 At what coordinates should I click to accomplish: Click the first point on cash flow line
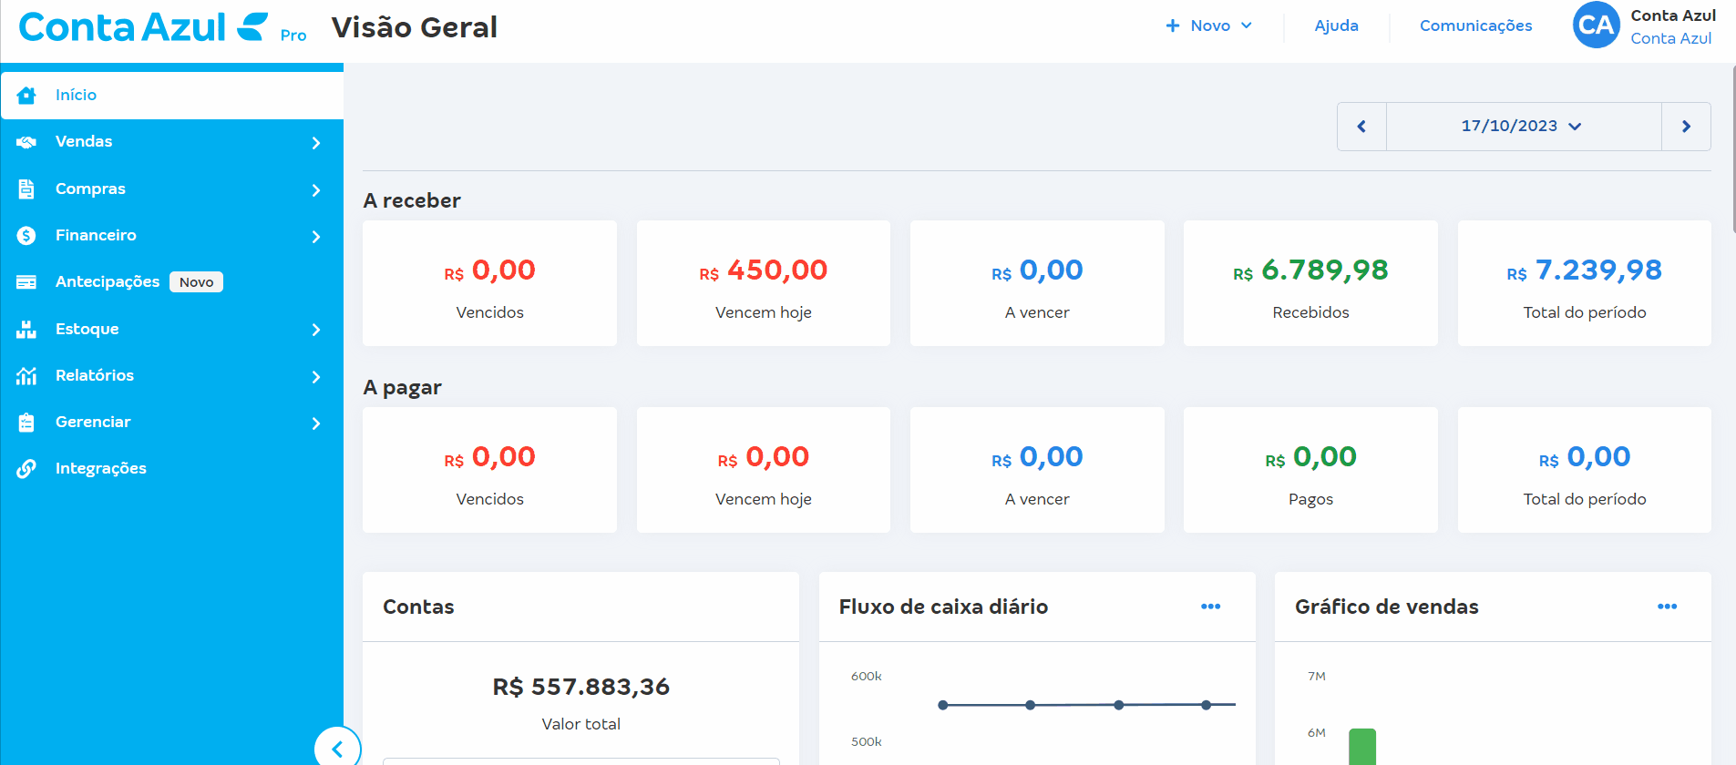[943, 705]
